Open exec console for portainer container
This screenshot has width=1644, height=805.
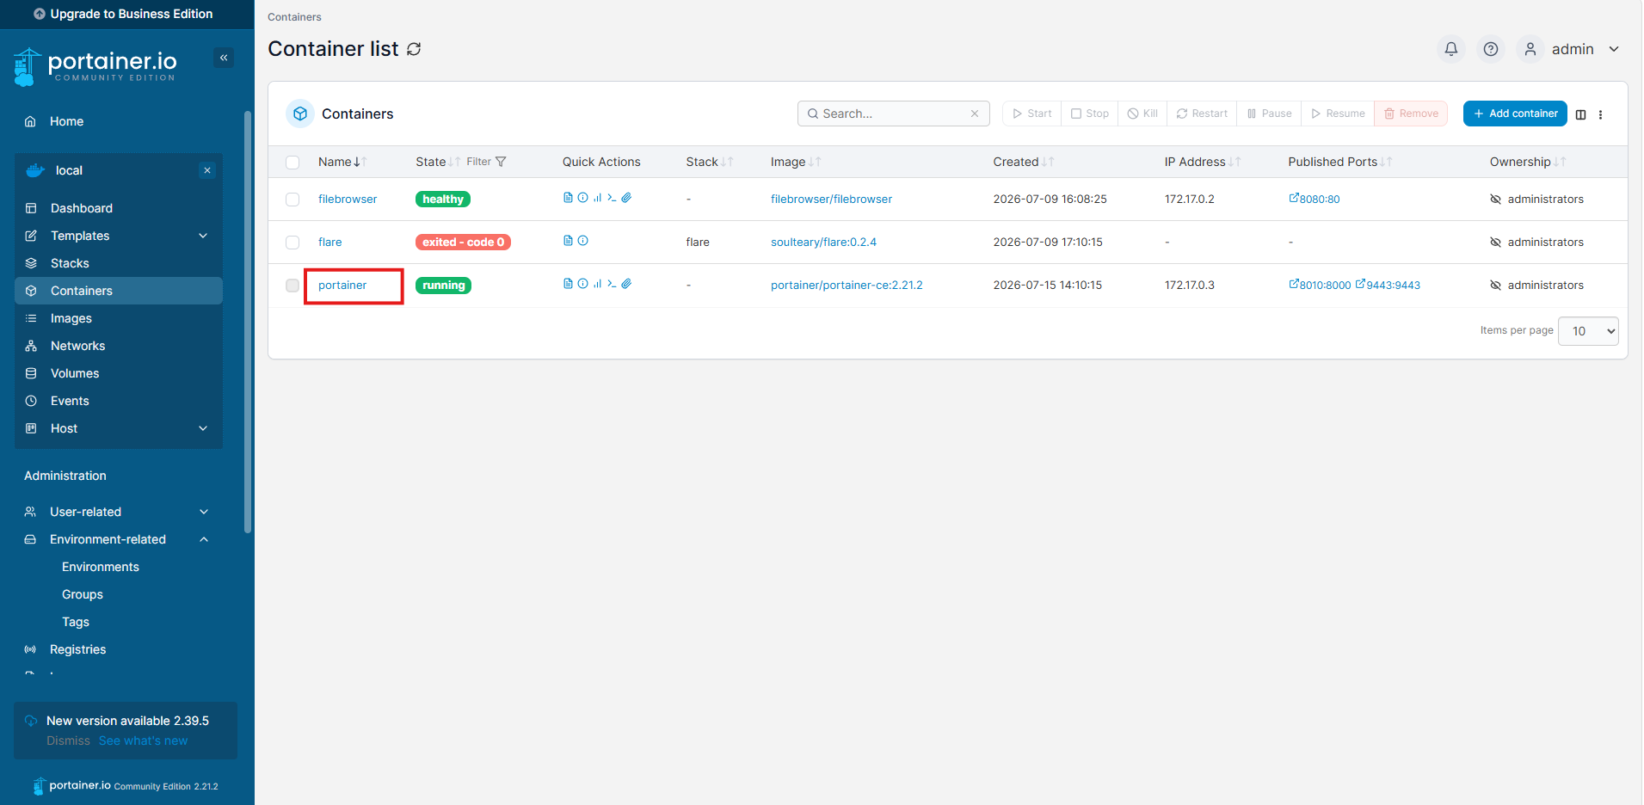pos(612,284)
